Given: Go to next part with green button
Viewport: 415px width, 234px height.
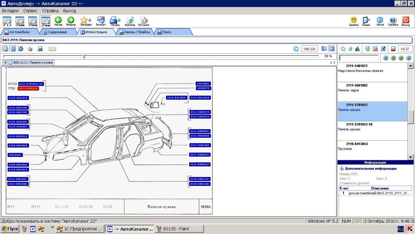Looking at the screenshot, I should 401,58.
